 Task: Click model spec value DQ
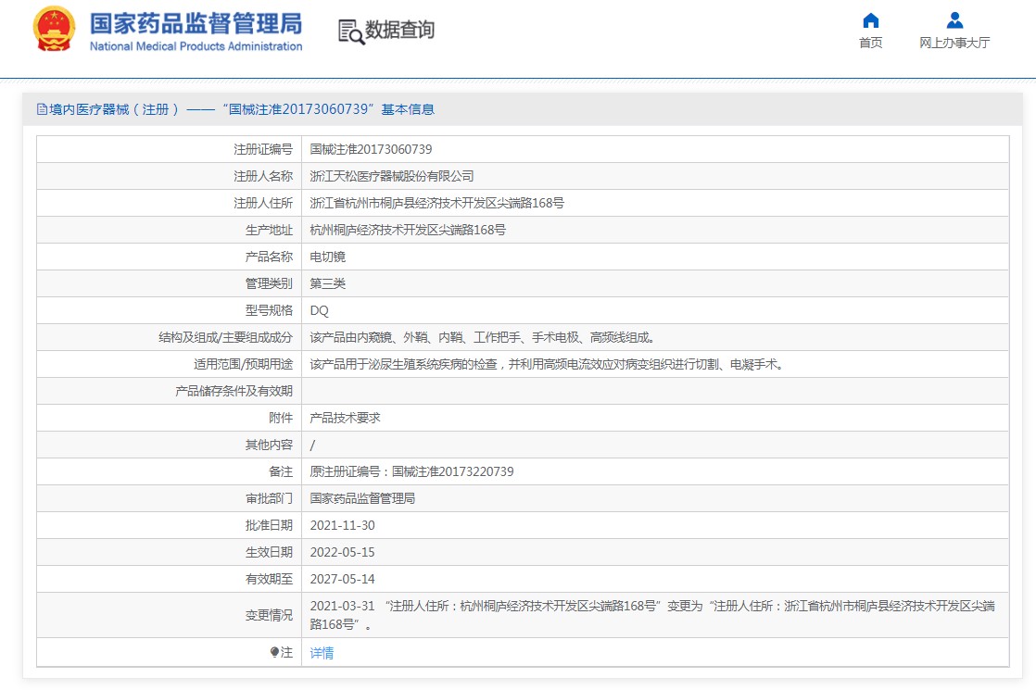coord(319,311)
